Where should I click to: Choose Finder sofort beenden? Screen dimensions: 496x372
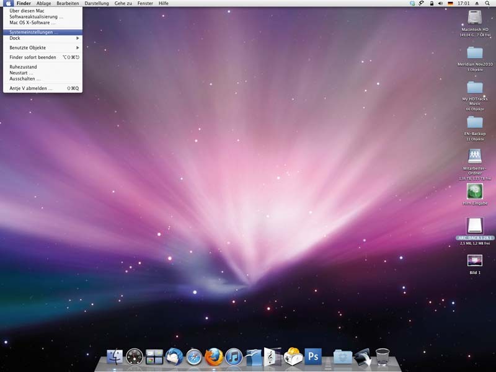43,57
